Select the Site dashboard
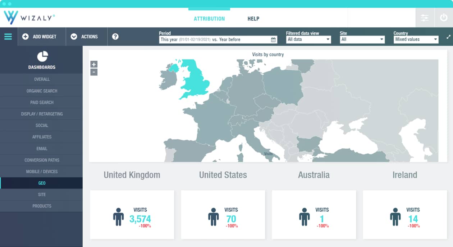Screen dimensions: 453x247 (41, 195)
